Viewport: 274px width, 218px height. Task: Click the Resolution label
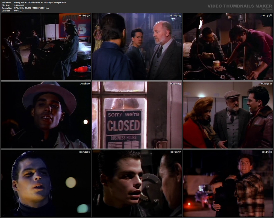(x=7, y=8)
